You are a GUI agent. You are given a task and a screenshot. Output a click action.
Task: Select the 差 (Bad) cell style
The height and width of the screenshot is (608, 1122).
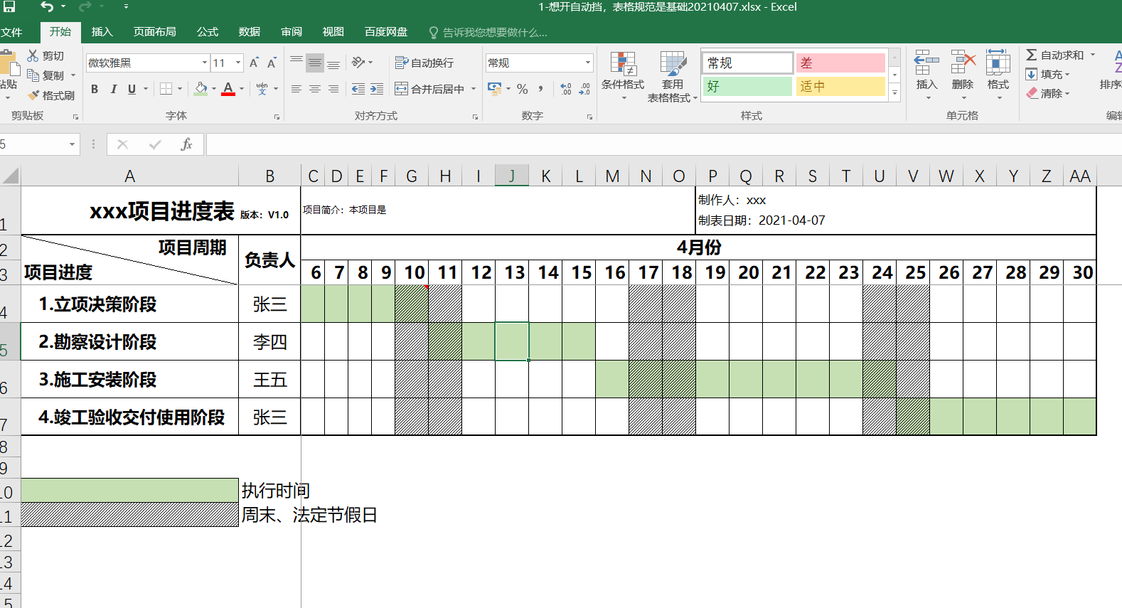840,63
